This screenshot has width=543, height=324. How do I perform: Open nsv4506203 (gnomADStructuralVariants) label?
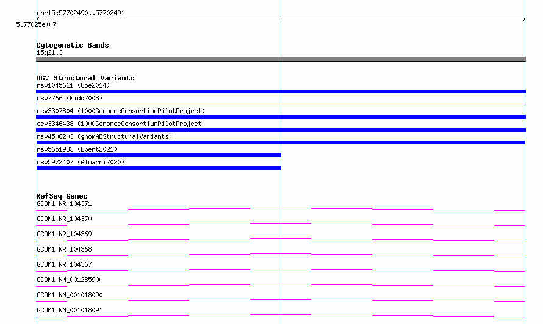pyautogui.click(x=104, y=136)
